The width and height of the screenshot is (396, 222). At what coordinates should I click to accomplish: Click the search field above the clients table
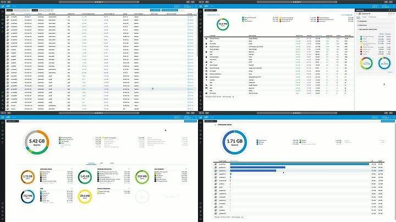click(187, 10)
